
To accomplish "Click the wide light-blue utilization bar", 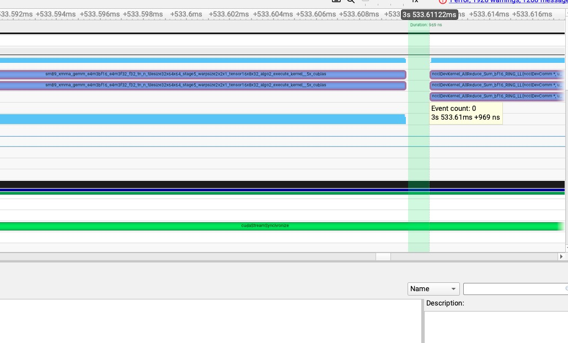I will 202,119.
